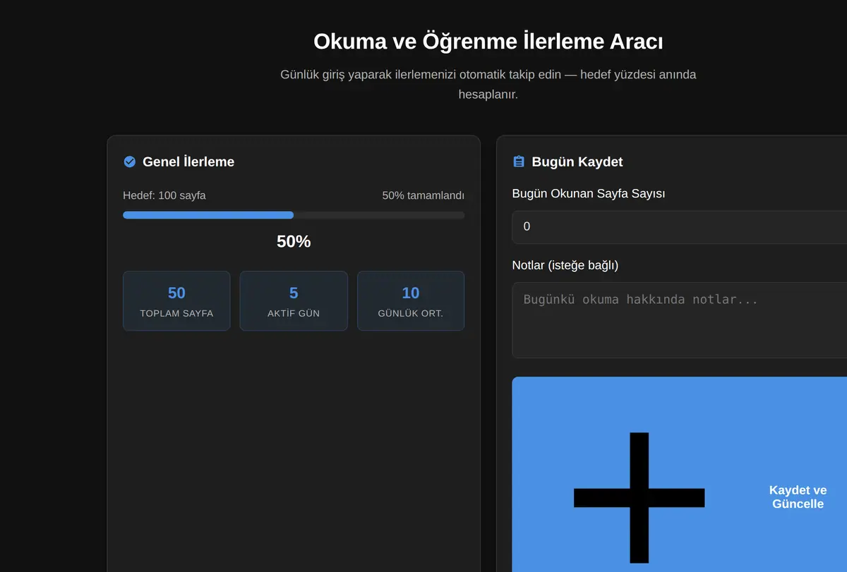Click the 'Notlar (isteğe bağlı)' label

tap(565, 265)
